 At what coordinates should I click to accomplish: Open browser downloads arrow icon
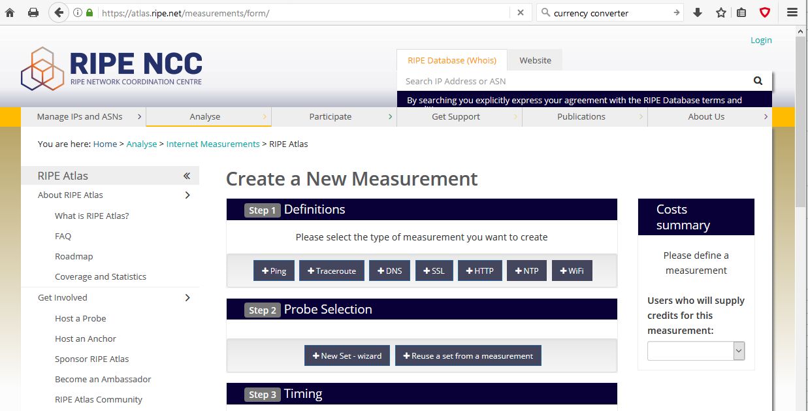click(698, 12)
